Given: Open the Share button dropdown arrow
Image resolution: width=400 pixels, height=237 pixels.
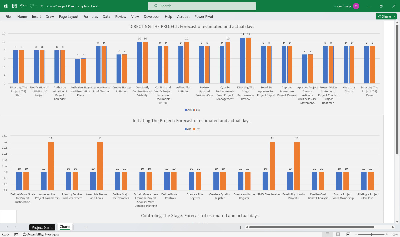Looking at the screenshot, I should pos(395,16).
